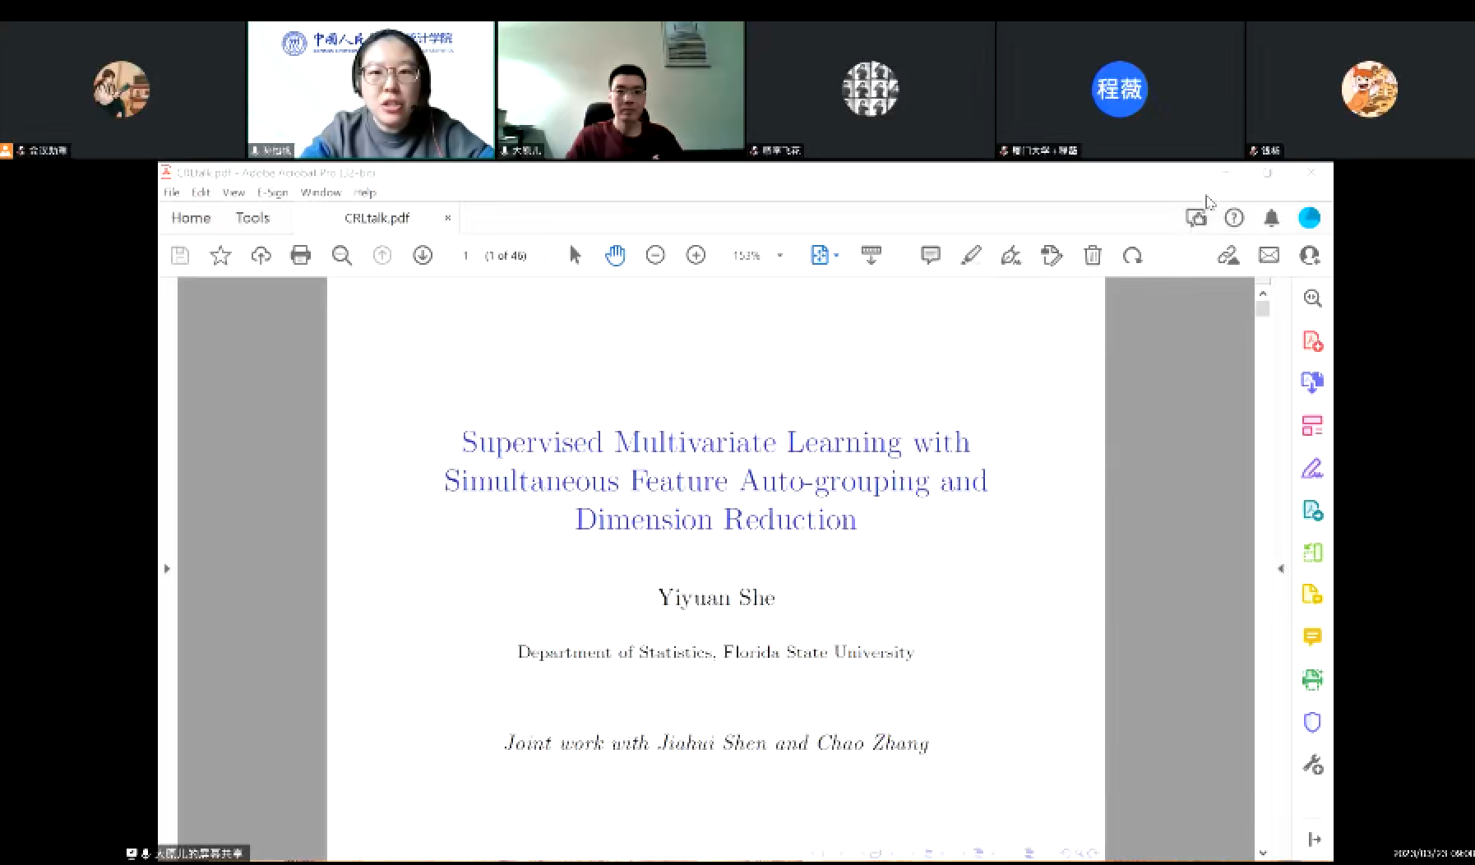Expand the left navigation pane arrow
1475x865 pixels.
tap(167, 568)
